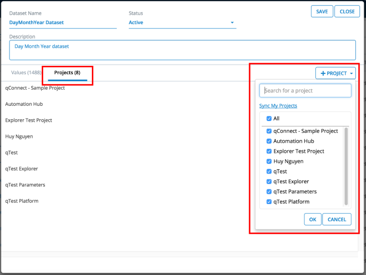Viewport: 366px width, 275px height.
Task: Switch to the Values (1488) tab
Action: tap(26, 73)
